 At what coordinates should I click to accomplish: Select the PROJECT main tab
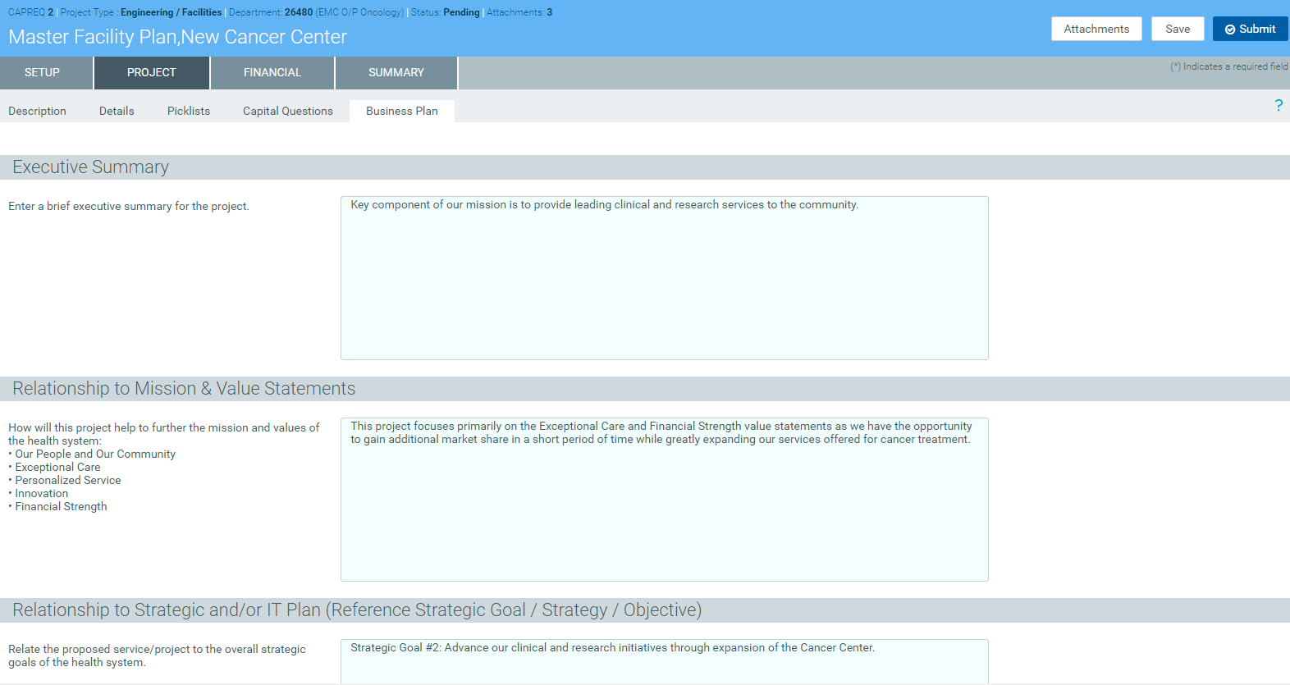click(152, 73)
